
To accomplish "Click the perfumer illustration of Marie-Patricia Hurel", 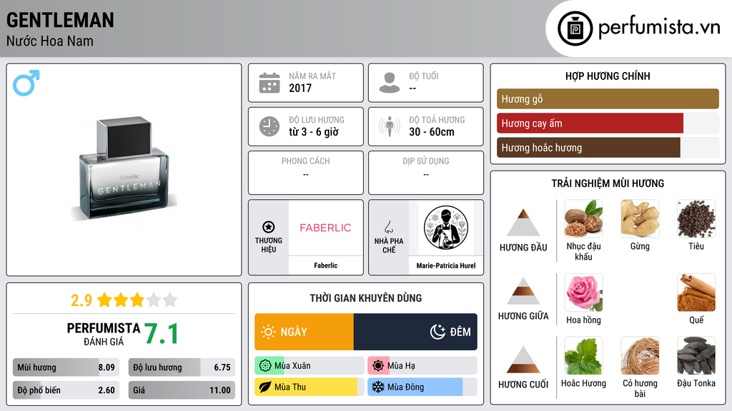I will 446,228.
